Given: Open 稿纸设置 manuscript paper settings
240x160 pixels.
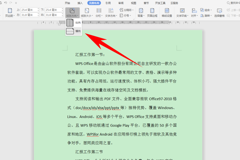Looking at the screenshot, I should click(167, 13).
